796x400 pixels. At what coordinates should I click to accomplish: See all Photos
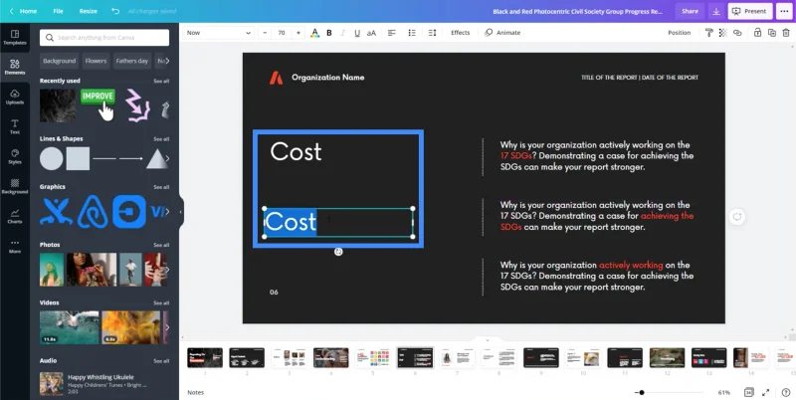coord(161,245)
